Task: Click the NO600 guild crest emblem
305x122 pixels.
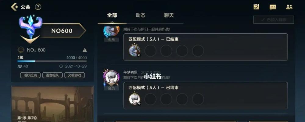Action: click(30, 29)
